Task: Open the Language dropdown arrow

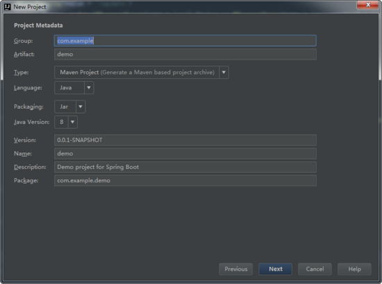Action: (89, 88)
